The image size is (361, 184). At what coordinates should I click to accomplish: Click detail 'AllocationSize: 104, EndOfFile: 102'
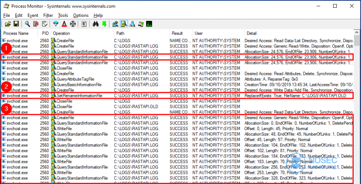tap(274, 145)
